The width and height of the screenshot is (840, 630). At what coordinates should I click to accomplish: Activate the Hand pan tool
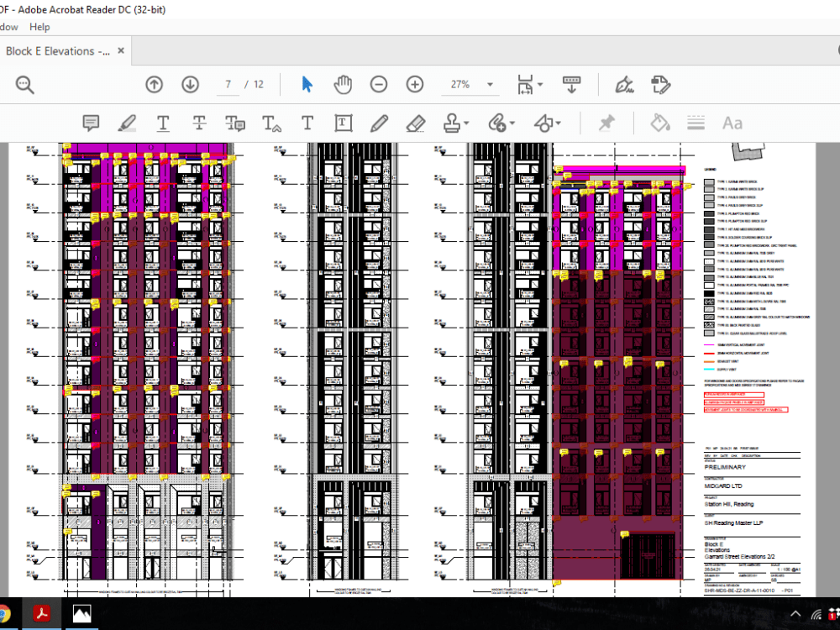[x=343, y=85]
